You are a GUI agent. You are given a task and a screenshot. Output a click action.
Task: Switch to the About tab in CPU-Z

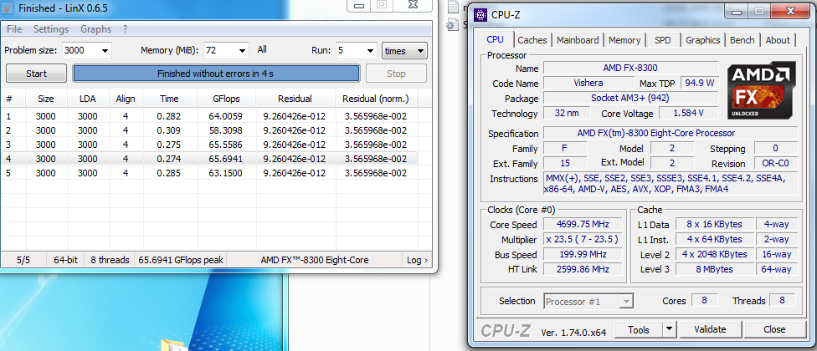[x=778, y=40]
